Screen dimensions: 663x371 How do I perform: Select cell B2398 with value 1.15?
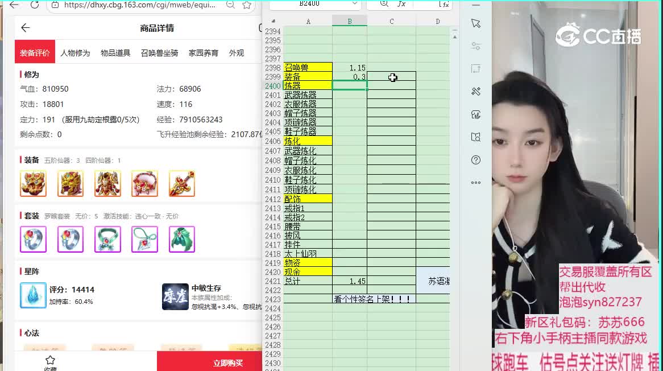[x=350, y=67]
